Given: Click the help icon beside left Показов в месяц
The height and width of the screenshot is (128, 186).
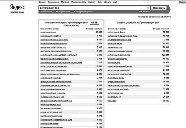Looking at the screenshot, I should pyautogui.click(x=101, y=29).
